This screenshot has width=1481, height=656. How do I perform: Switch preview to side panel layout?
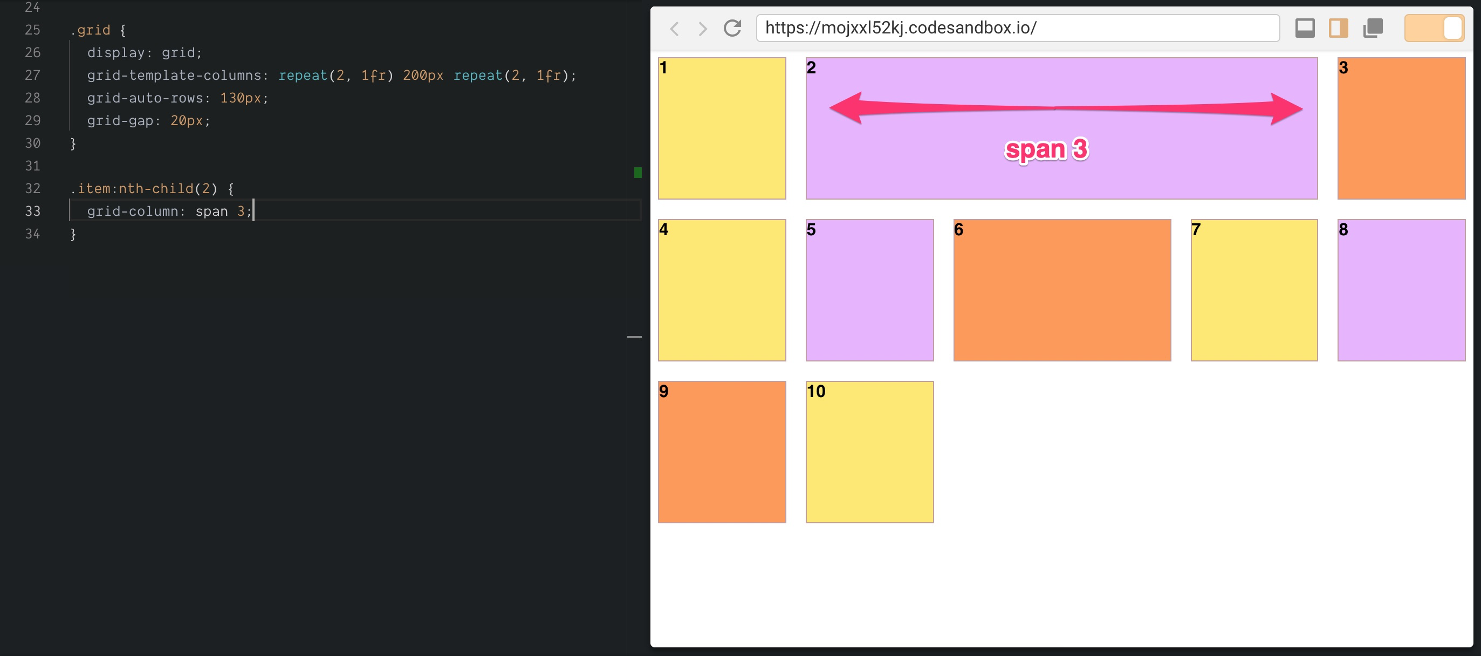click(1339, 28)
